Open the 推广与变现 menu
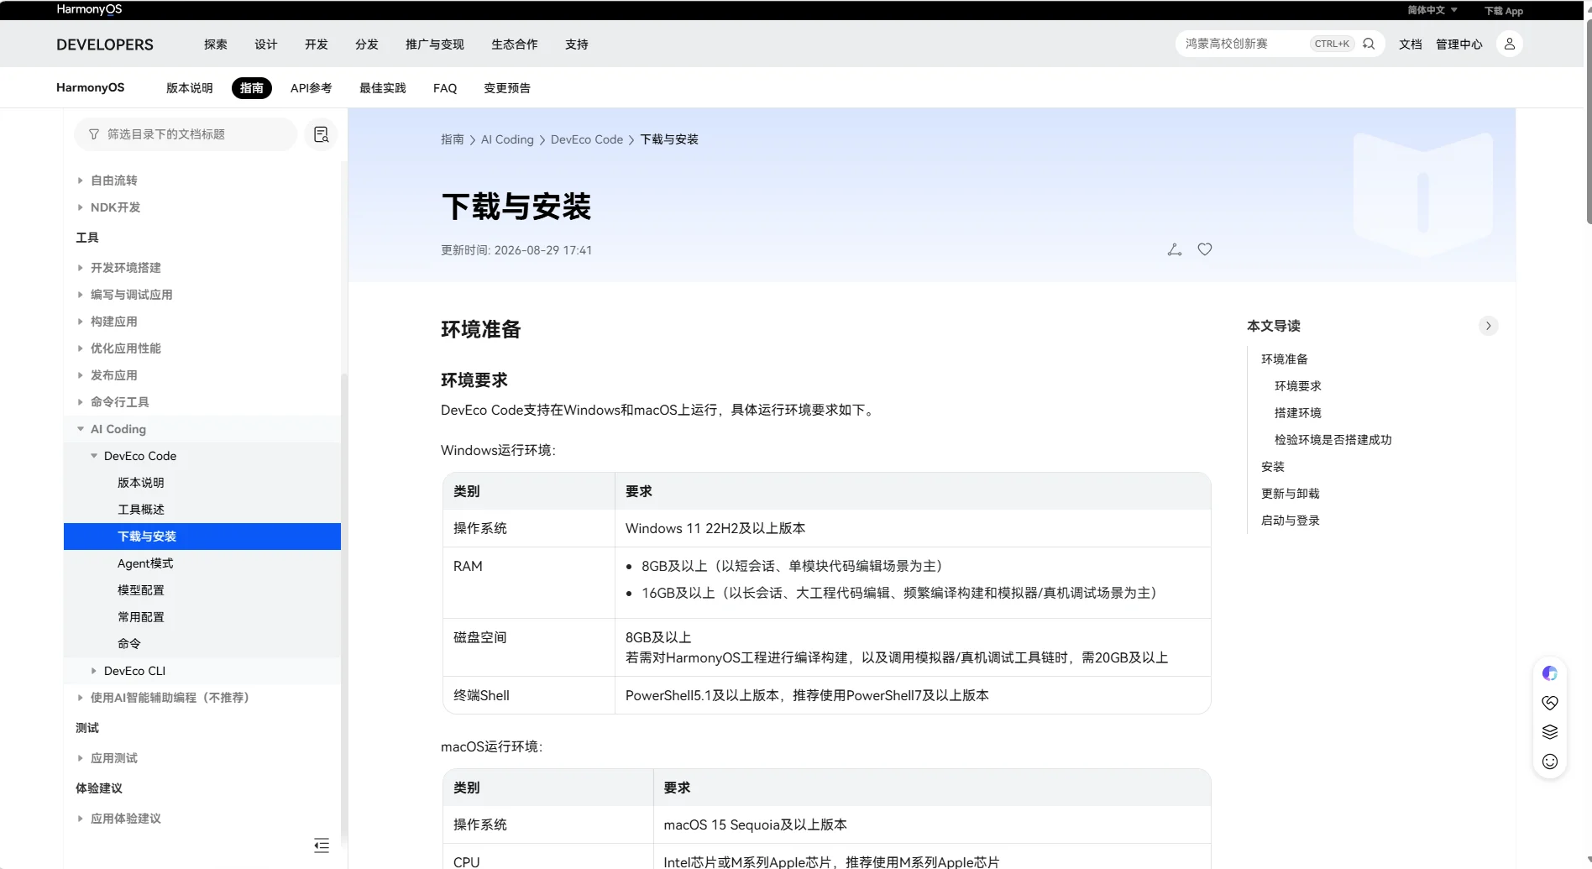This screenshot has width=1592, height=869. 435,44
